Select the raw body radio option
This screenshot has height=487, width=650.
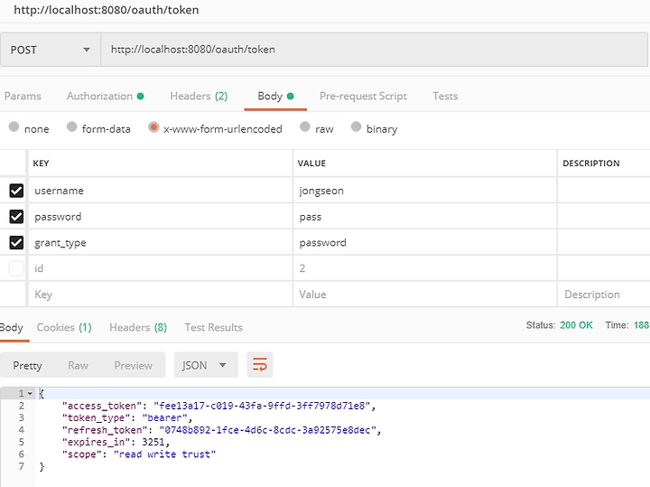[x=305, y=126]
